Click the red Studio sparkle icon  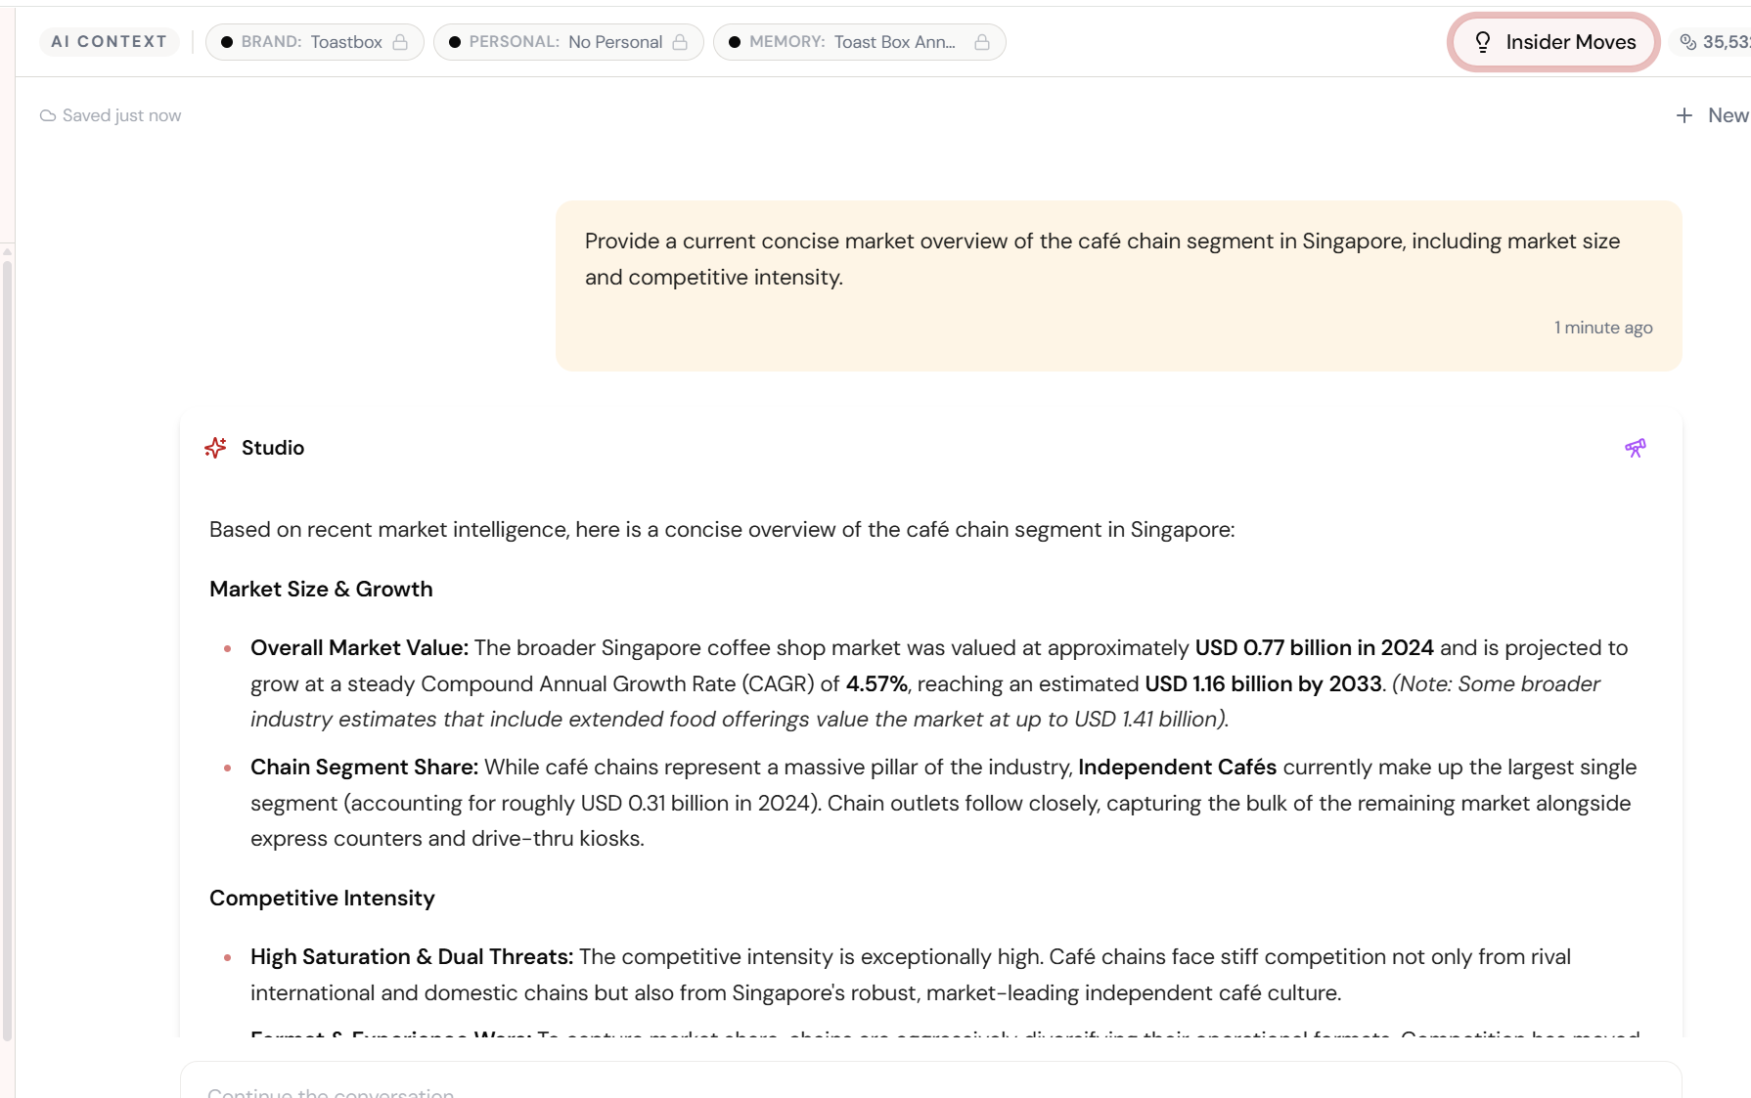(216, 448)
